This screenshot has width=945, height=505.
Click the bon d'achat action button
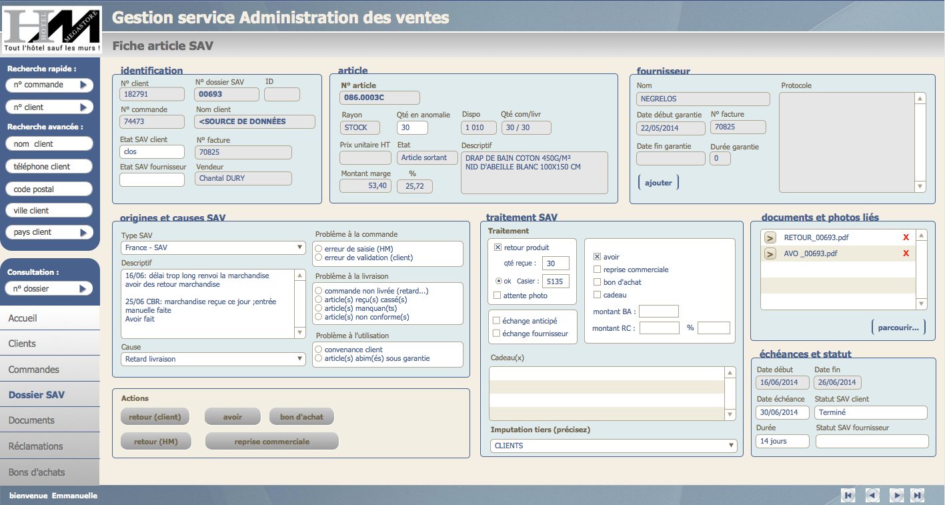[301, 417]
